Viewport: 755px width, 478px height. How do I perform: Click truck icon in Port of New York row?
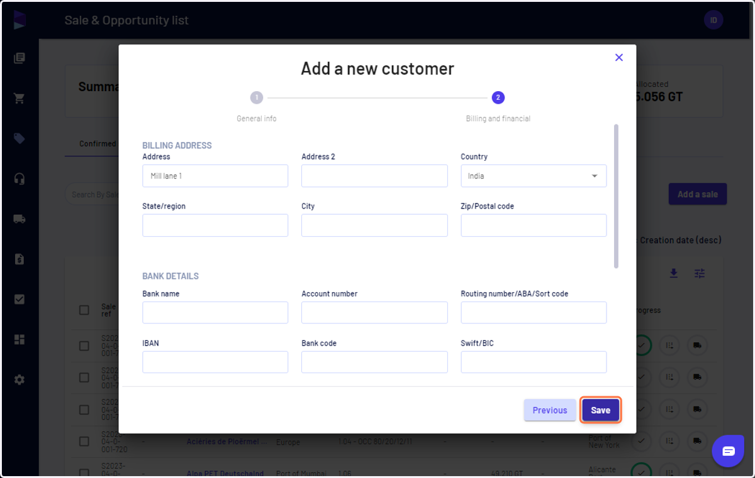pyautogui.click(x=697, y=442)
